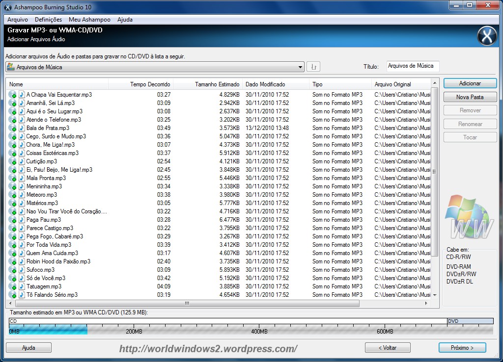The height and width of the screenshot is (362, 503).
Task: Open the Arquivo menu
Action: pyautogui.click(x=18, y=20)
